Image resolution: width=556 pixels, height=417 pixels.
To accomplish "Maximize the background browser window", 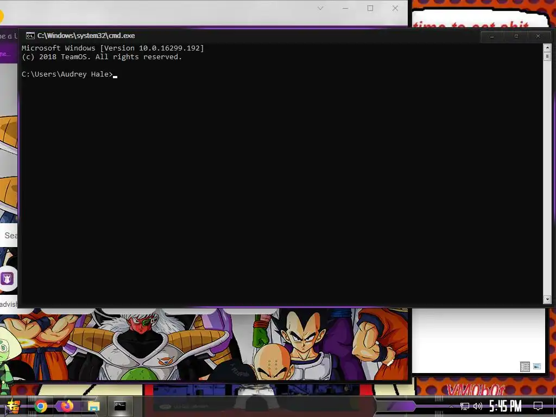I will tap(370, 8).
